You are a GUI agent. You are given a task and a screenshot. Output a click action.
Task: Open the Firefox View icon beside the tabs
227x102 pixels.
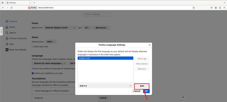pyautogui.click(x=3, y=3)
